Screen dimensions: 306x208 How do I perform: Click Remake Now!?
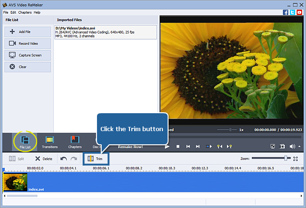130,147
